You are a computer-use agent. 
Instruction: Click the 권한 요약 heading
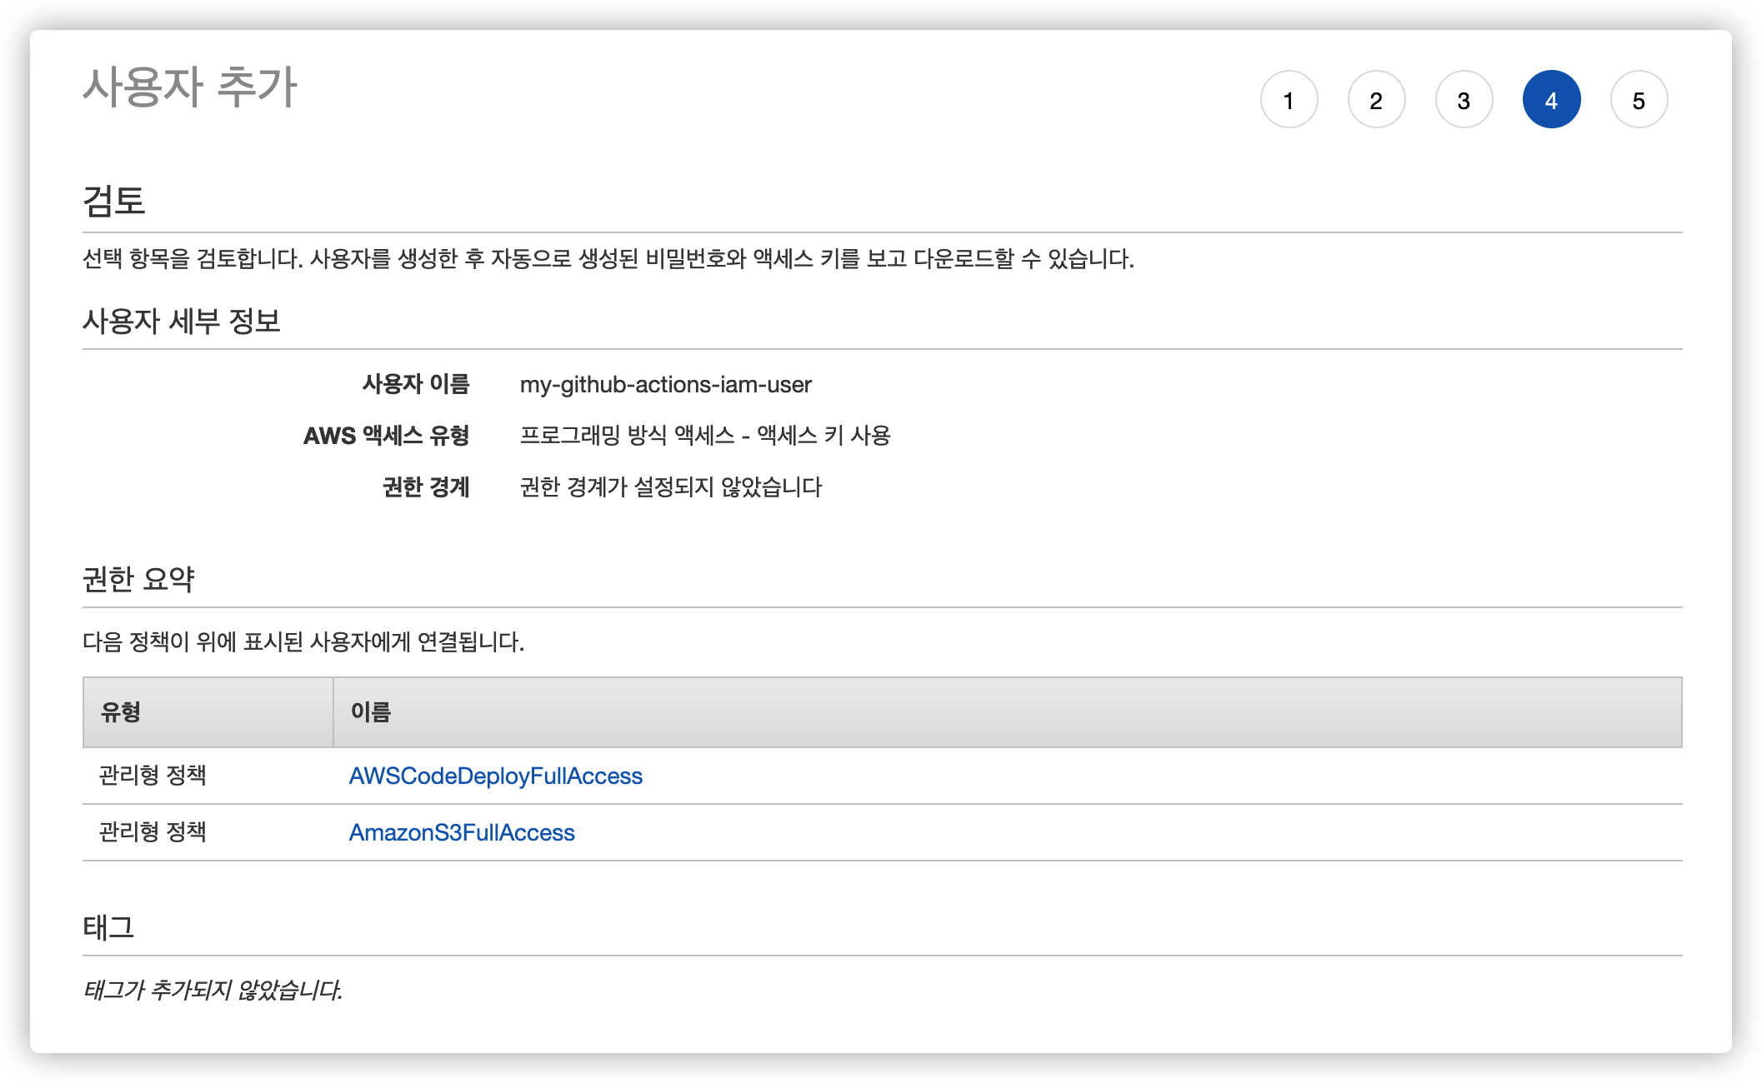(138, 579)
